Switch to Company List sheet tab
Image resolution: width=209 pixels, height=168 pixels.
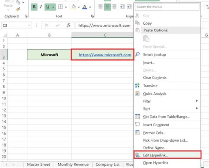click(107, 165)
